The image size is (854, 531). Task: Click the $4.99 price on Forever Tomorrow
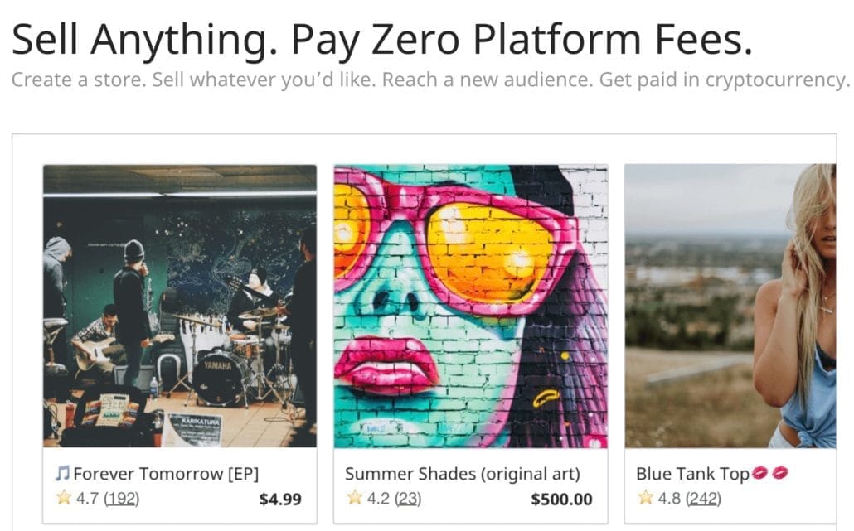[x=280, y=499]
